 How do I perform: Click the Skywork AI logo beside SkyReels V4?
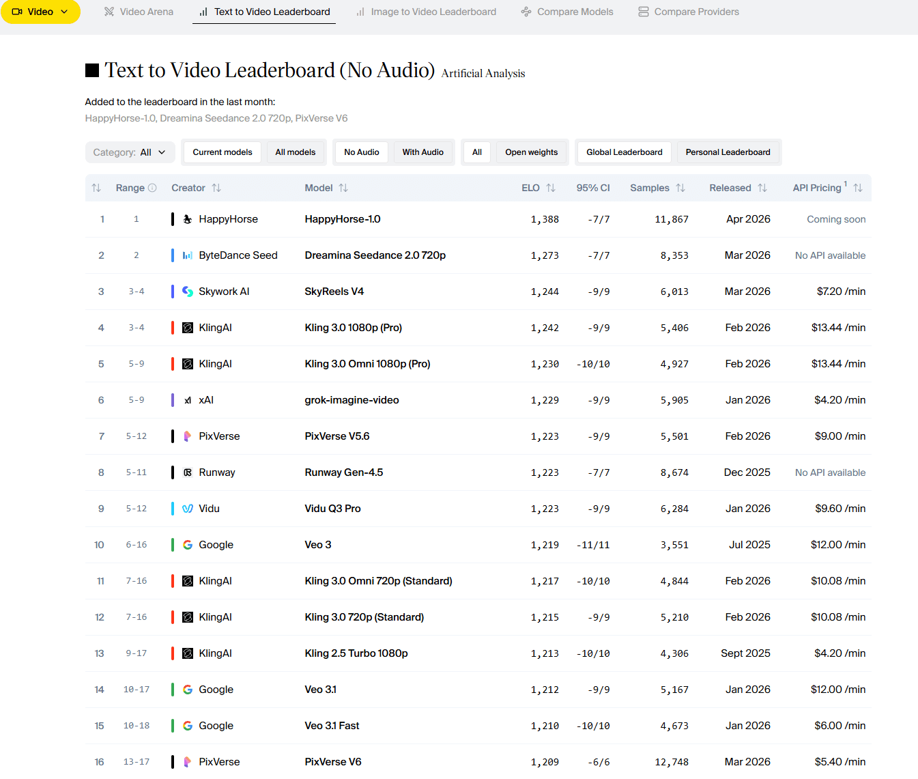point(187,291)
